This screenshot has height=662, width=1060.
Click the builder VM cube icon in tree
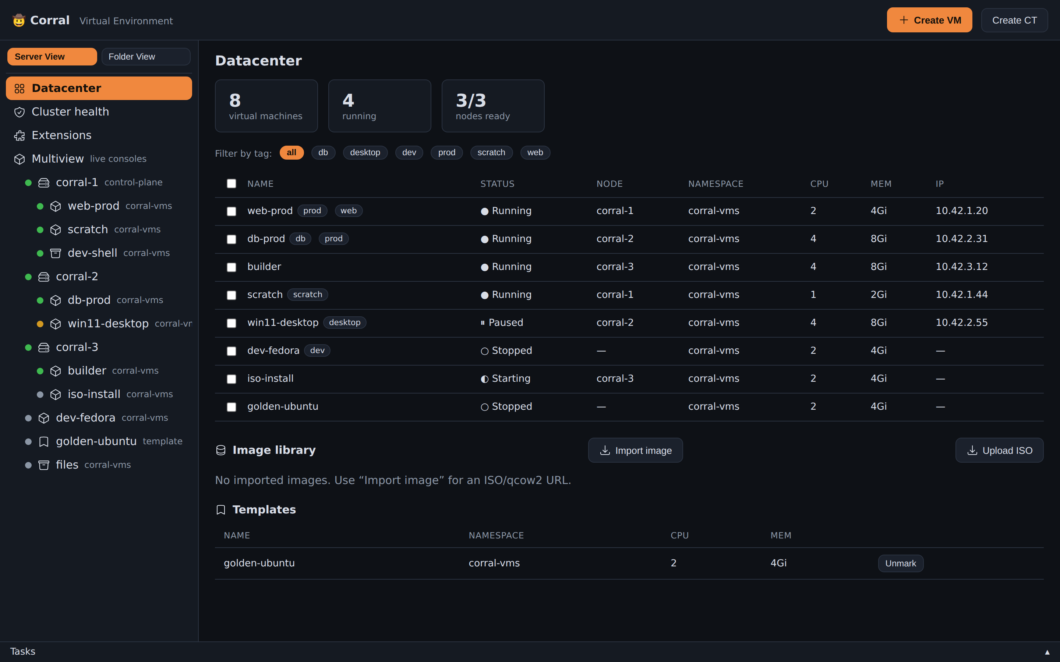click(56, 371)
